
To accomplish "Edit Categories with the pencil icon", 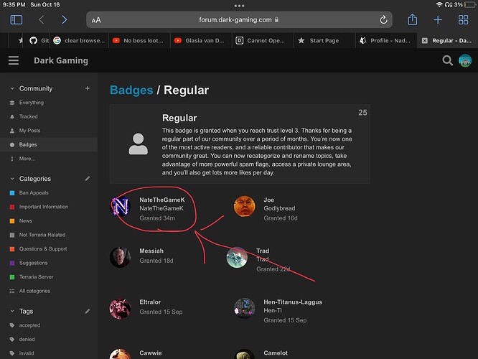I will coord(88,178).
